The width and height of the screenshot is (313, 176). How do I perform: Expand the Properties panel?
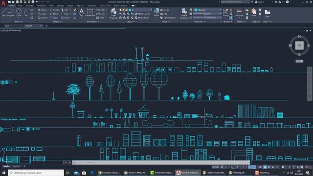pyautogui.click(x=200, y=22)
